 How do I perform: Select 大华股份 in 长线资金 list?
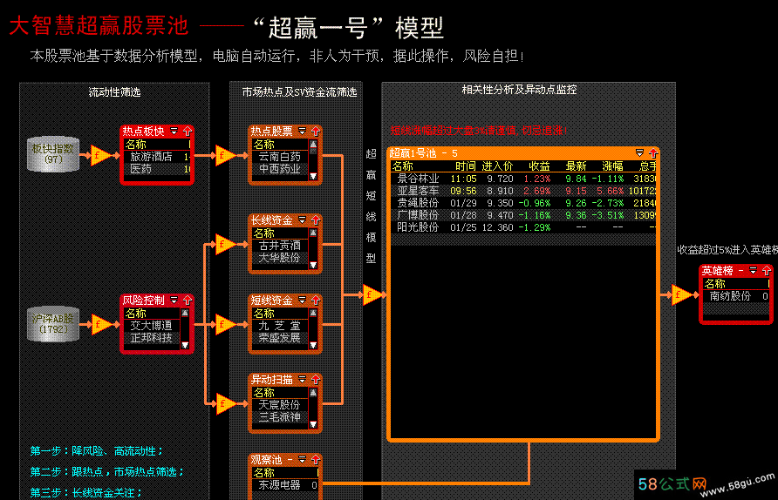279,258
